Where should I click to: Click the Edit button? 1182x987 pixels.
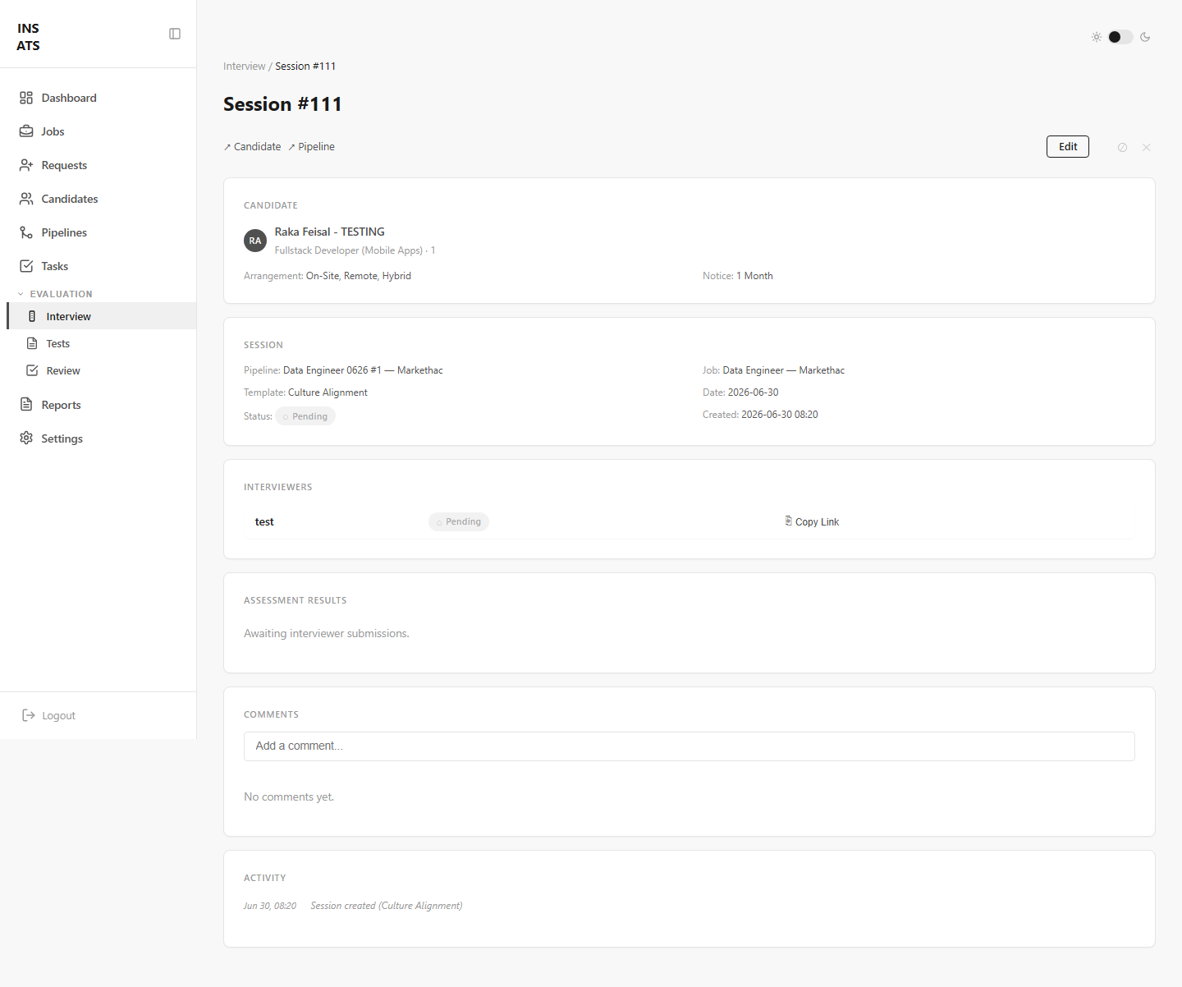(x=1068, y=146)
